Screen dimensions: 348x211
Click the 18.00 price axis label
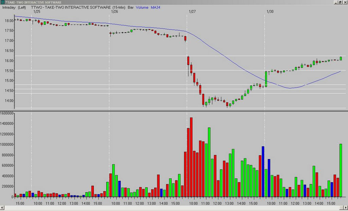click(9, 21)
